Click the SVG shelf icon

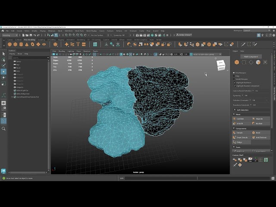(x=84, y=44)
